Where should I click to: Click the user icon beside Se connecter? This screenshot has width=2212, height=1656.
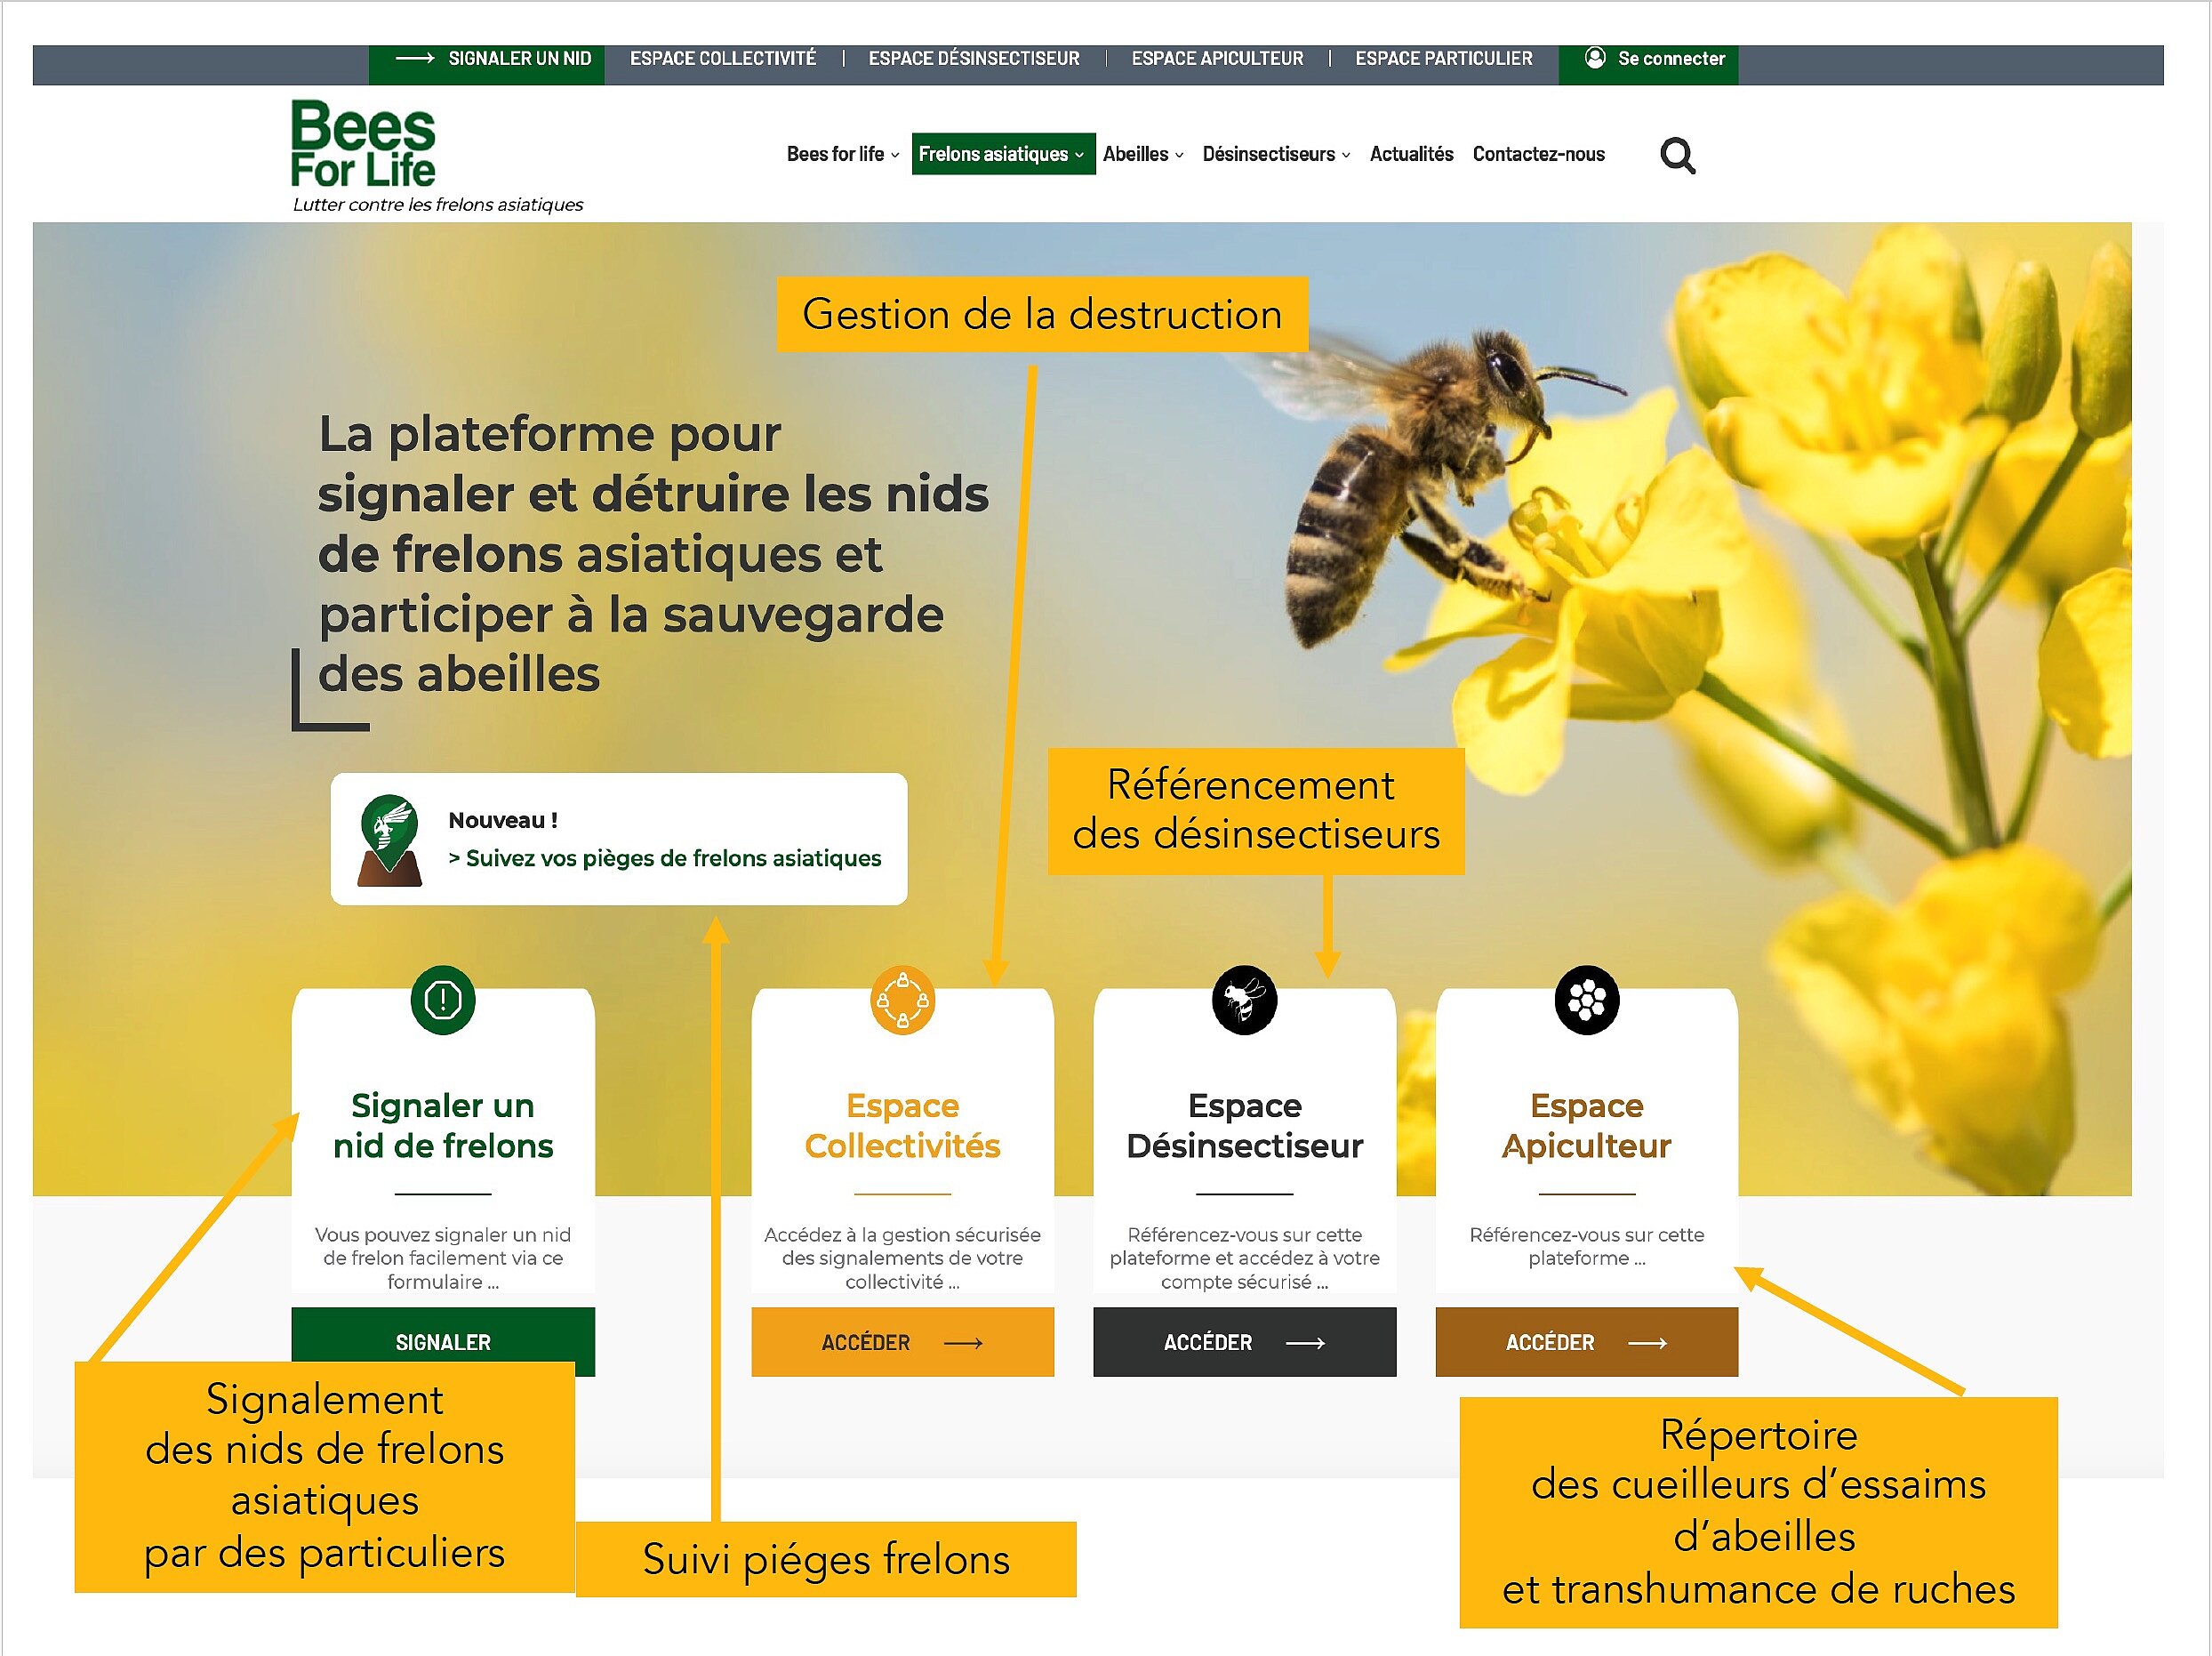[x=1595, y=58]
